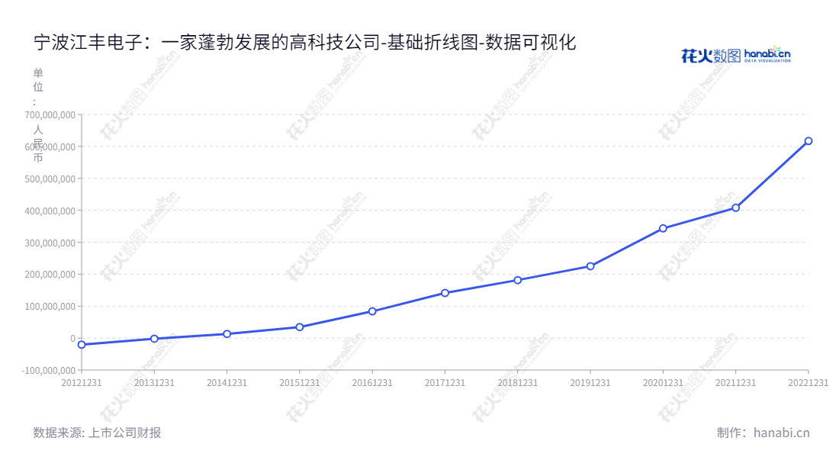The image size is (839, 473).
Task: Select the 20201231 data point marker
Action: [x=663, y=228]
